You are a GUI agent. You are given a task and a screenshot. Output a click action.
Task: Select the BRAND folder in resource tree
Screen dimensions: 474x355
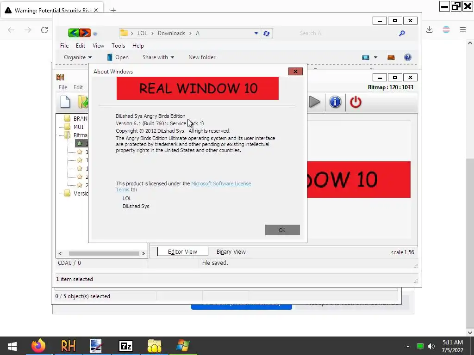point(76,119)
